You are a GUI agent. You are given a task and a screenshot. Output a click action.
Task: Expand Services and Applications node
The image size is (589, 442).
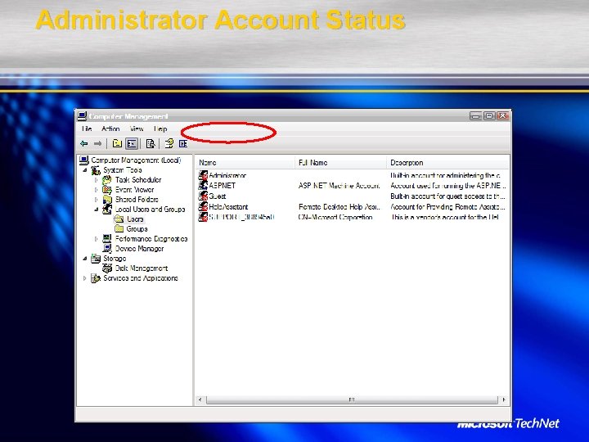[85, 278]
